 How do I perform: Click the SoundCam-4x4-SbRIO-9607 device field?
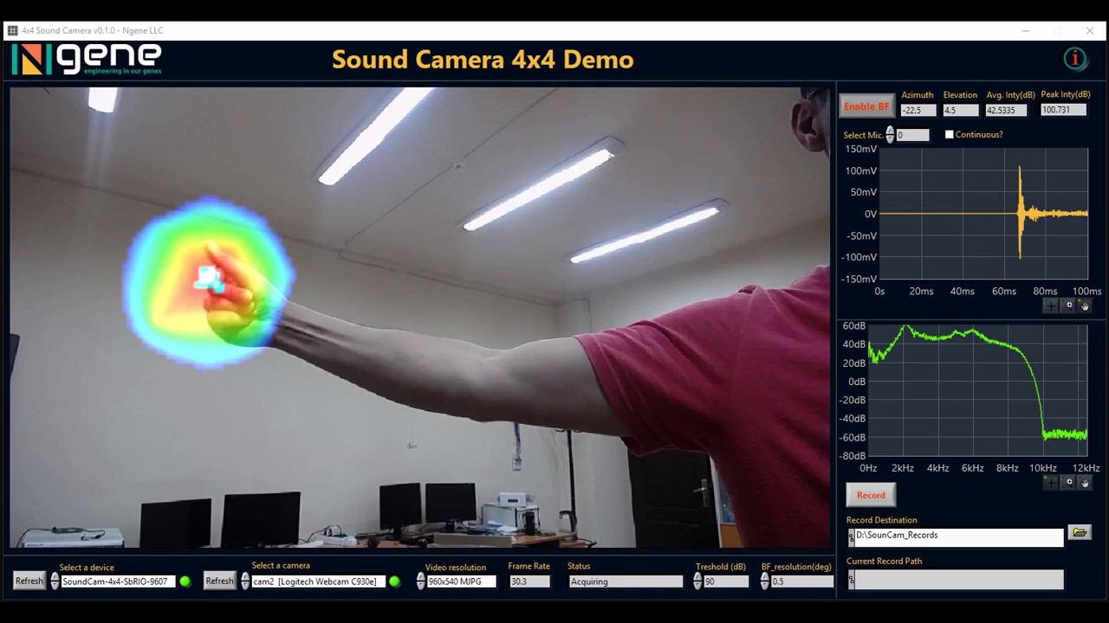coord(118,581)
